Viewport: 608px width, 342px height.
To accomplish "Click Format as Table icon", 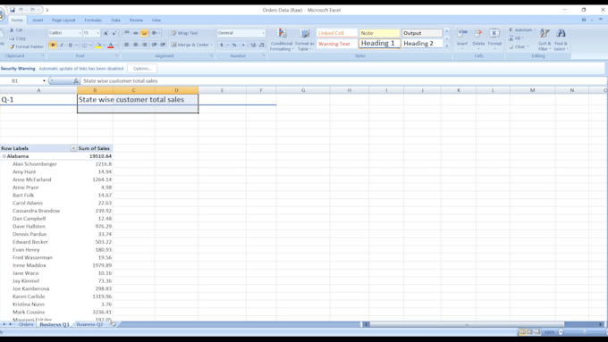I will point(304,39).
